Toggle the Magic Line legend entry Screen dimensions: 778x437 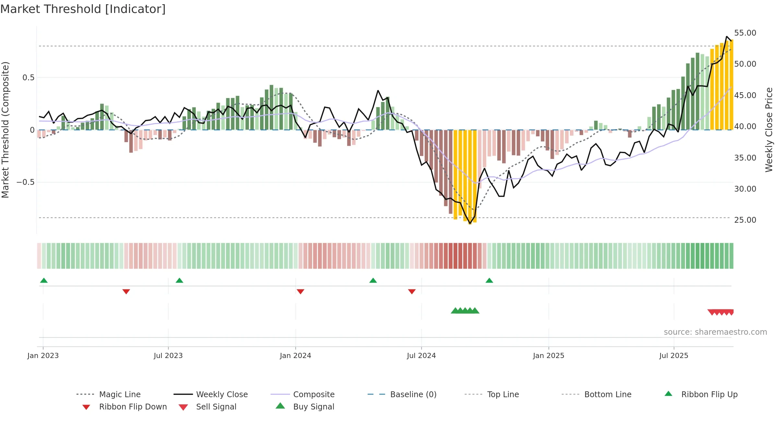pyautogui.click(x=108, y=394)
